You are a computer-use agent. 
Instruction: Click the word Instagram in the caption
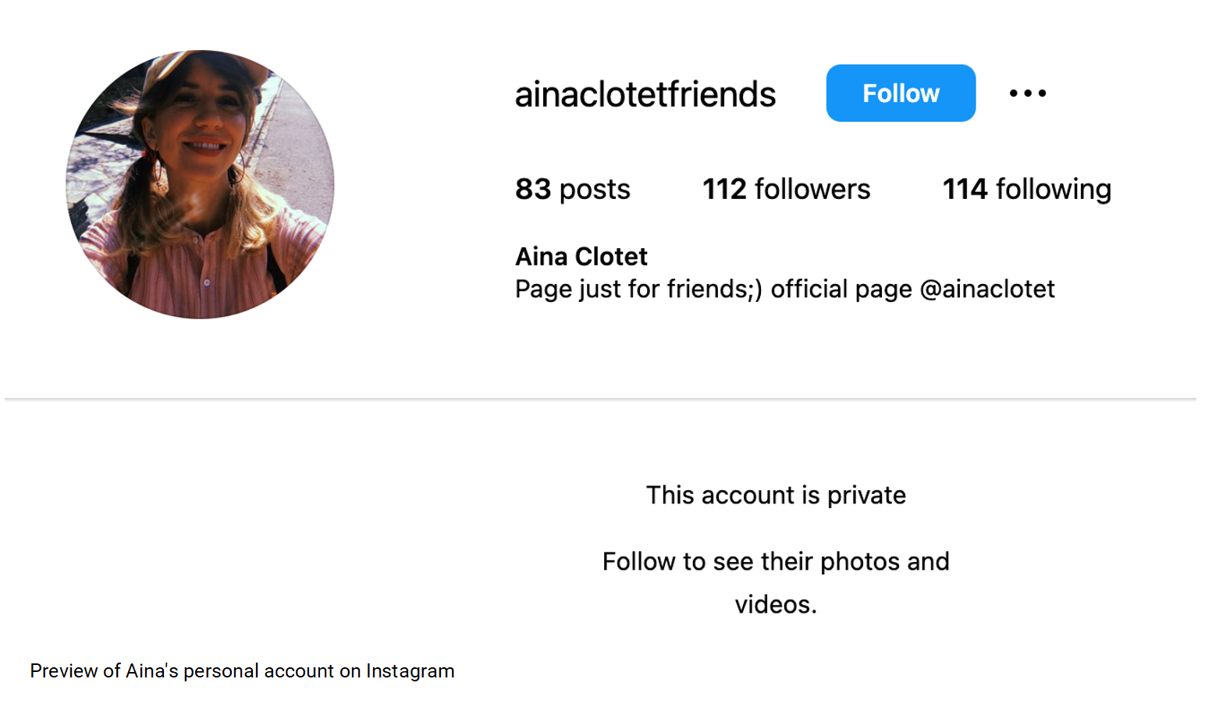[410, 671]
